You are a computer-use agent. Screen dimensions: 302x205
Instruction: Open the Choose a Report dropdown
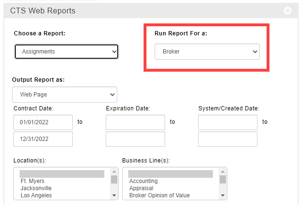coord(67,52)
